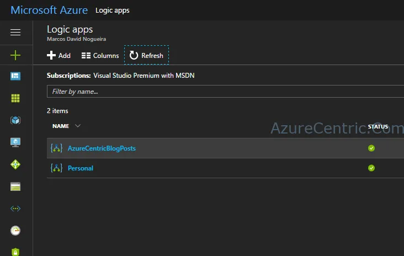
Task: Open the Virtual machines monitor icon
Action: click(x=15, y=142)
